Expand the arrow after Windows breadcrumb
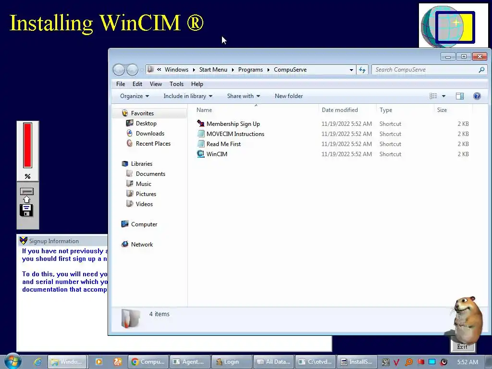This screenshot has width=492, height=369. click(194, 70)
